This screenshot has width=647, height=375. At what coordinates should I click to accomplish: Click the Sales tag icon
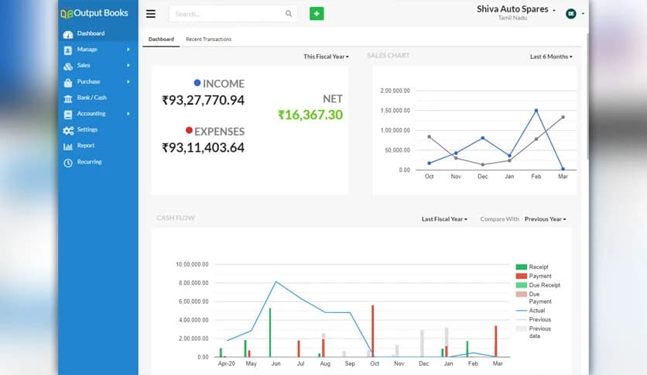[68, 66]
